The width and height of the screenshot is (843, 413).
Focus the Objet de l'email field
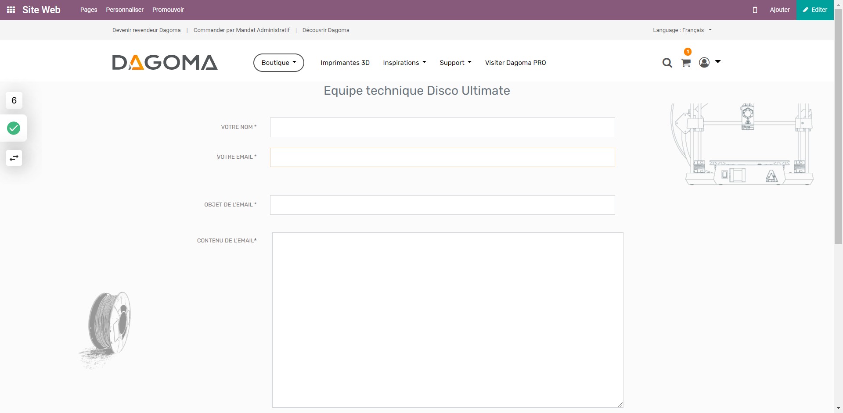(442, 205)
